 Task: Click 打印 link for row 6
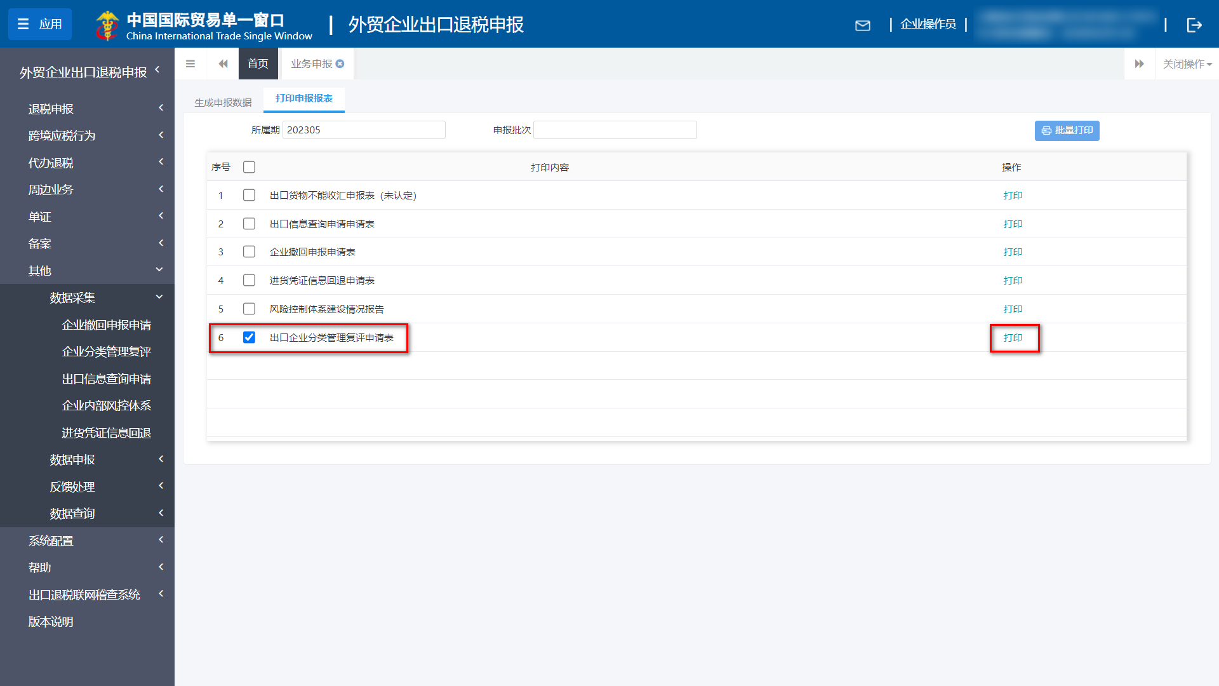[1013, 338]
